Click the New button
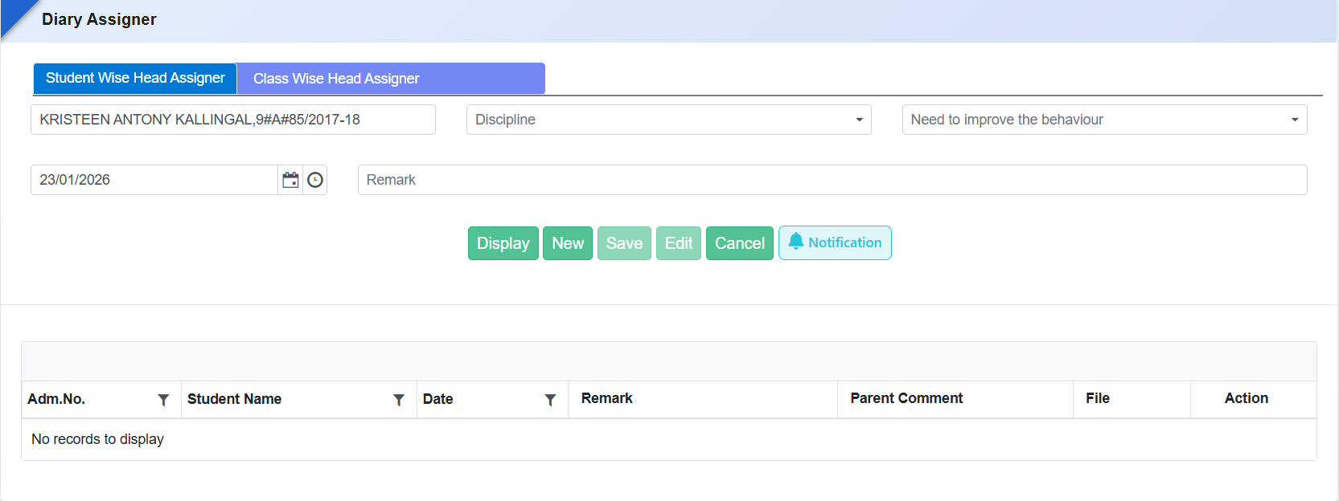This screenshot has width=1339, height=501. click(x=567, y=243)
